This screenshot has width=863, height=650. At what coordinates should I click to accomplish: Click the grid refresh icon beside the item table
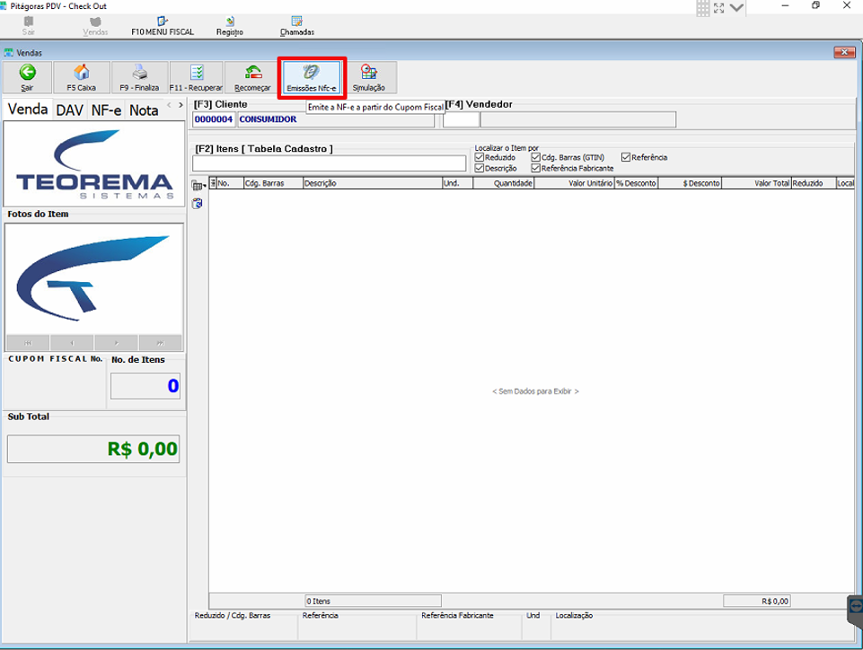point(198,204)
